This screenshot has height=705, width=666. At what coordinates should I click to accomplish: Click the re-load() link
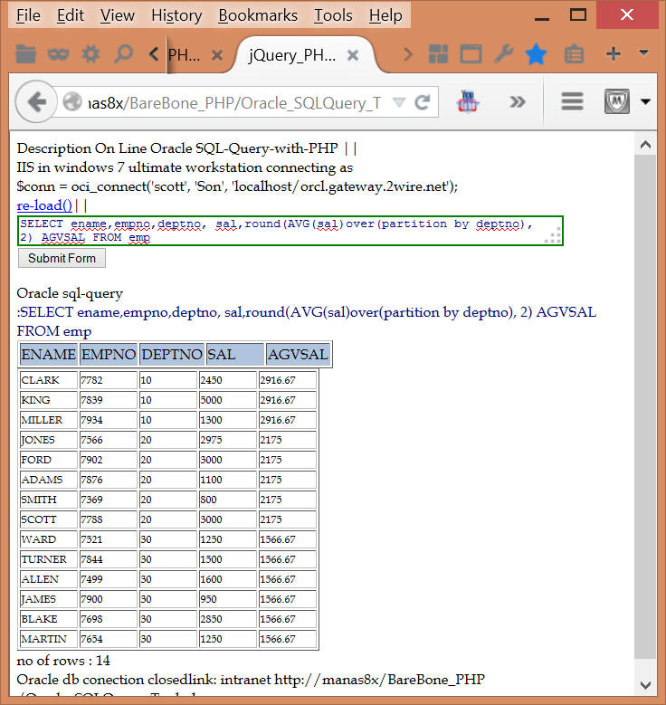[x=44, y=205]
